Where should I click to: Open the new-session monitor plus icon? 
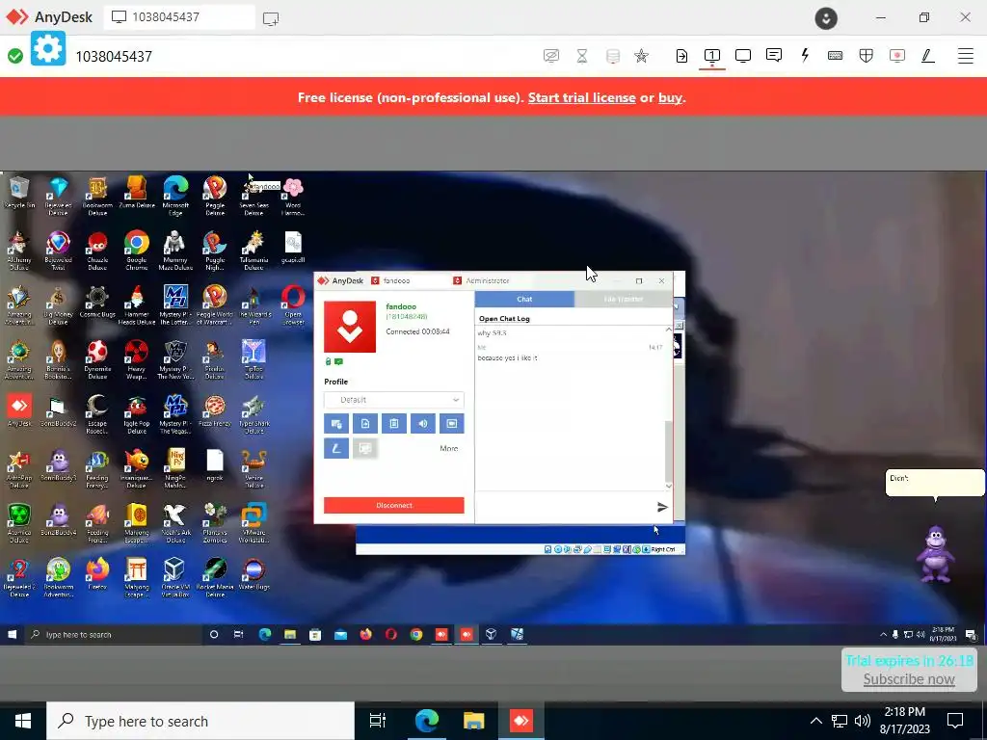(x=271, y=19)
